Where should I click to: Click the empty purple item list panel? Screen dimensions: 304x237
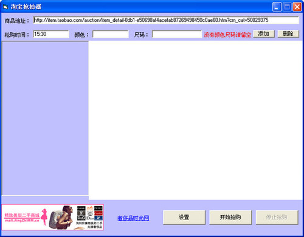pos(45,118)
